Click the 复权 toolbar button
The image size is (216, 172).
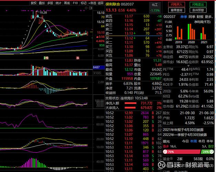pyautogui.click(x=34, y=3)
